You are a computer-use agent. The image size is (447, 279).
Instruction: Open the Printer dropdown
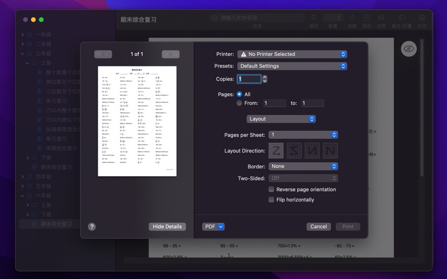click(292, 54)
